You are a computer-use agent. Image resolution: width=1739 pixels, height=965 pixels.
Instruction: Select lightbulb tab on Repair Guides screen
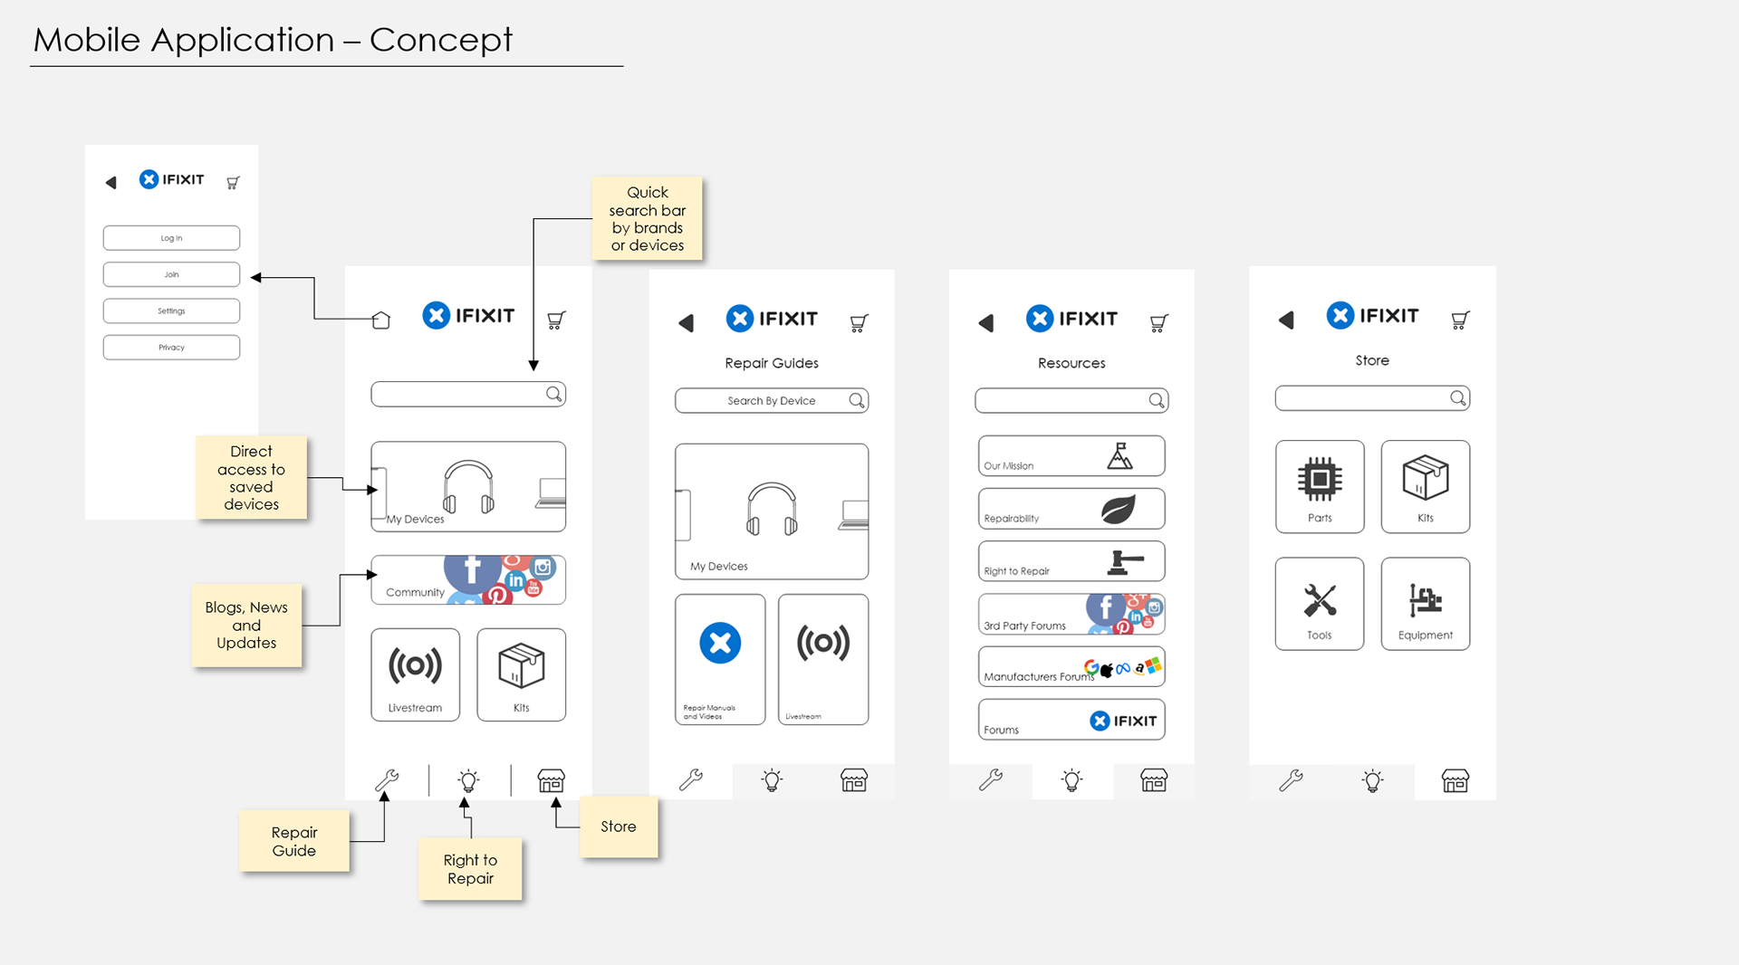[772, 780]
